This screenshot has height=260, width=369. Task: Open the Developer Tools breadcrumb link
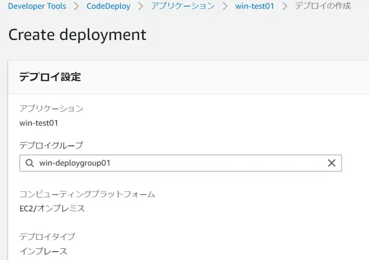point(37,6)
